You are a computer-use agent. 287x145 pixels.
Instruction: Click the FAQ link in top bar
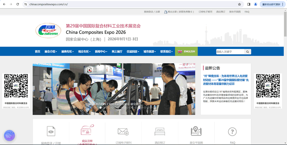click(x=247, y=12)
